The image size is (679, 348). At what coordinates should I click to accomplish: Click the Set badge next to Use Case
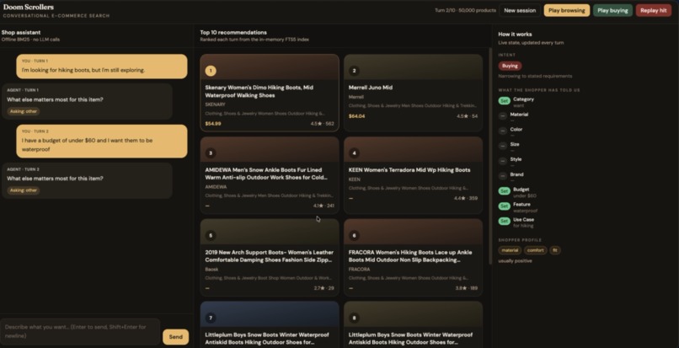coord(504,221)
